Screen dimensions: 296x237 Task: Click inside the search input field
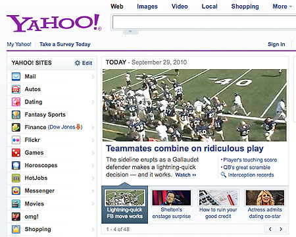(x=204, y=22)
